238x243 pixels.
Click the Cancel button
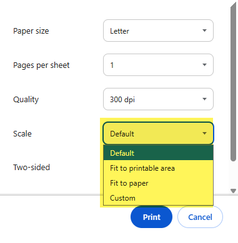tap(200, 217)
